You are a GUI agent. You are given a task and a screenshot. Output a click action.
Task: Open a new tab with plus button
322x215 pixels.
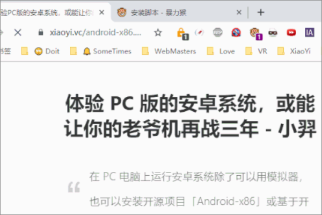tap(261, 12)
